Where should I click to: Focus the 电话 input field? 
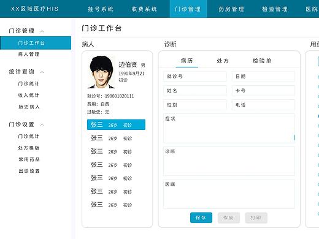[x=263, y=105]
